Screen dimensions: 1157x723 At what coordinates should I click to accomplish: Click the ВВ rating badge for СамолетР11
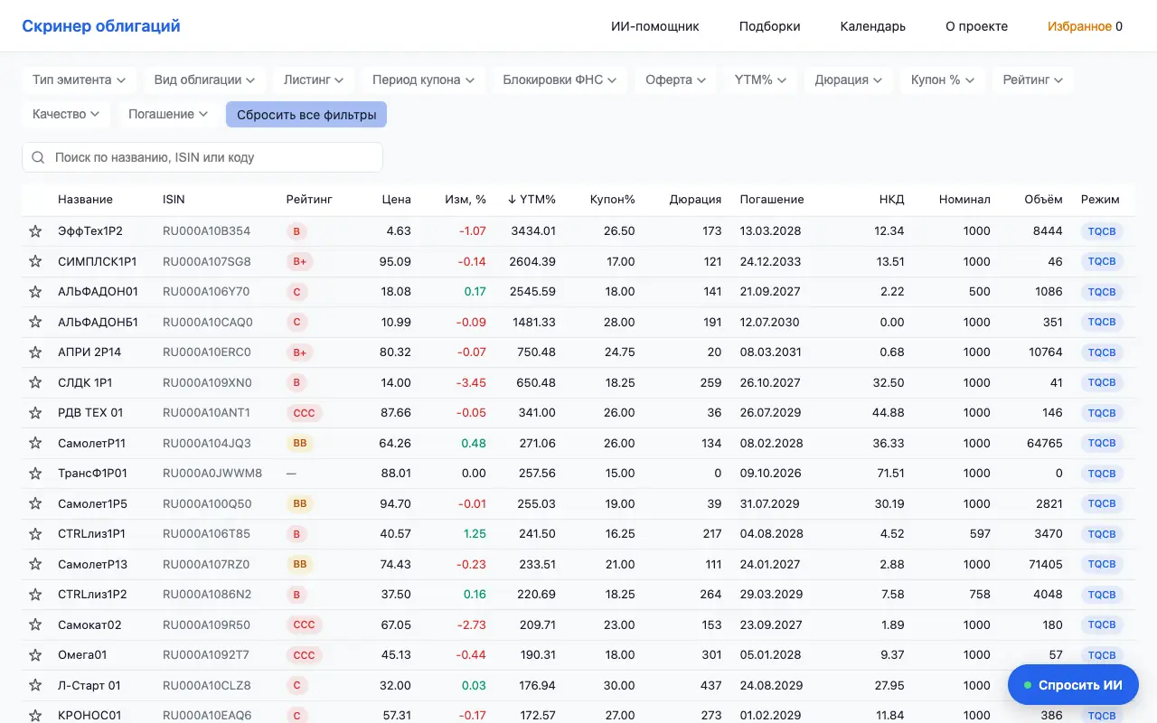pos(300,443)
